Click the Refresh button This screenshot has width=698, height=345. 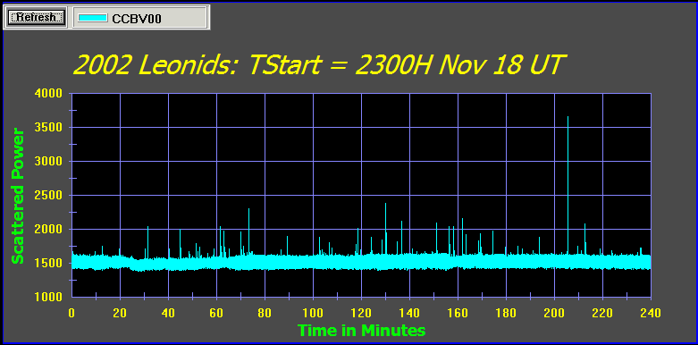[36, 17]
